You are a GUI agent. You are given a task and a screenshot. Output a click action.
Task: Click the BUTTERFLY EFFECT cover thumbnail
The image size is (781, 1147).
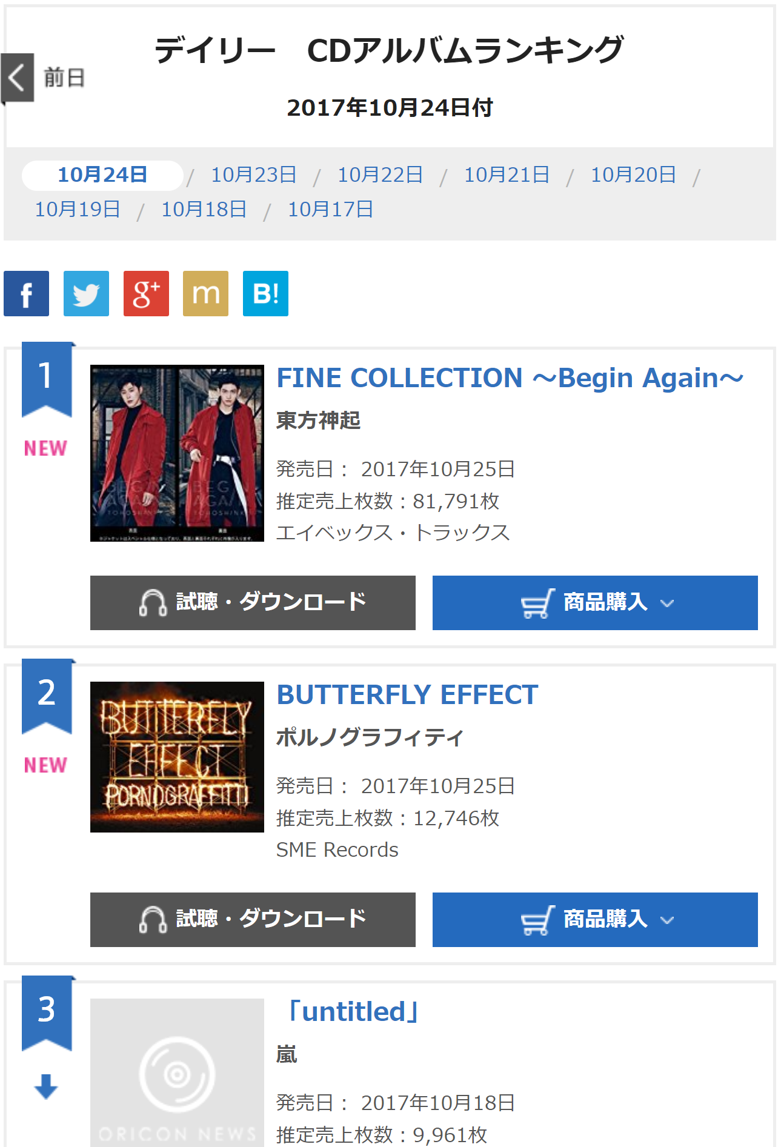coord(177,757)
